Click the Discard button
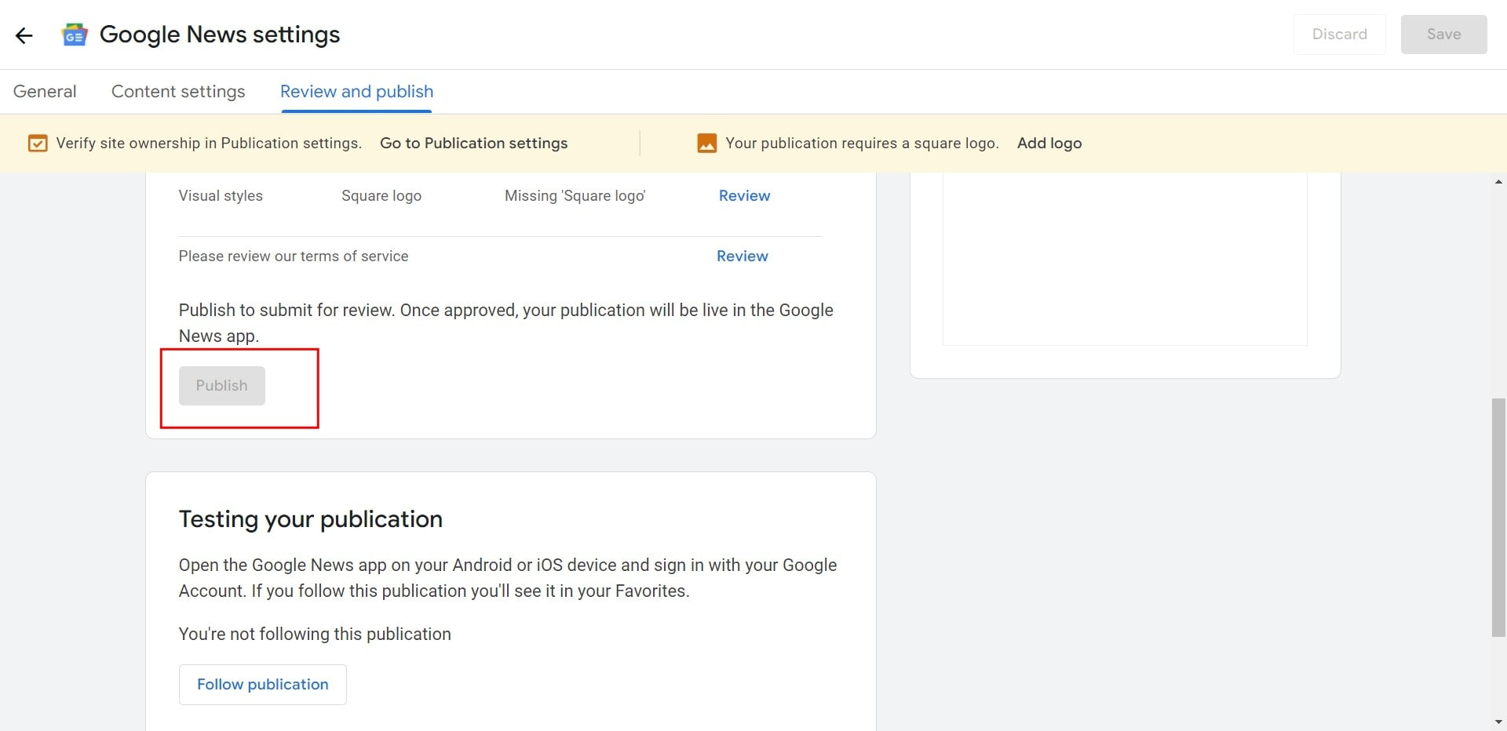The image size is (1507, 731). pos(1339,35)
